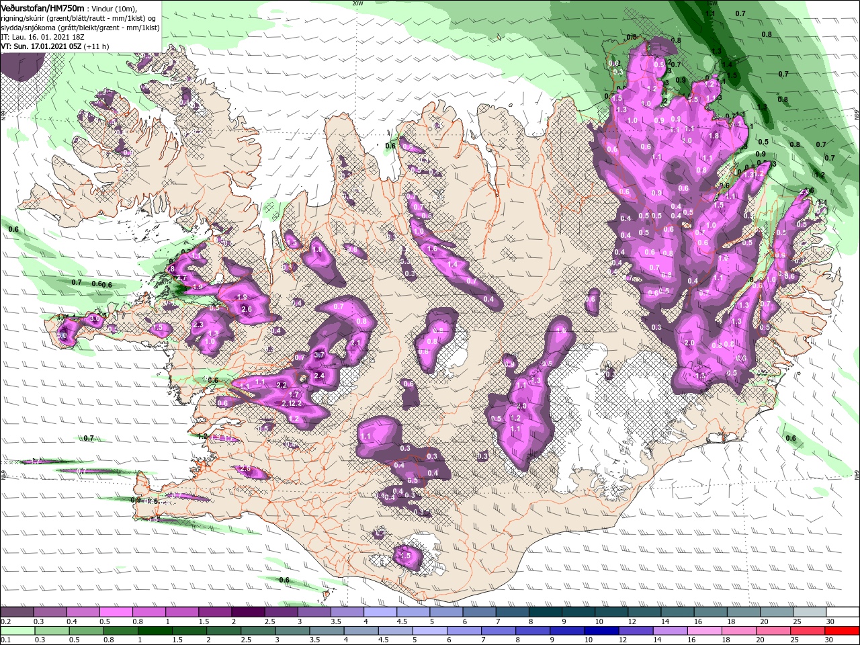This screenshot has width=860, height=645.
Task: Click the lower legend swatch starting at 7
Action: click(499, 630)
